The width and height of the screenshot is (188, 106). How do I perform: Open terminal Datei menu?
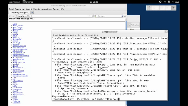56,35
